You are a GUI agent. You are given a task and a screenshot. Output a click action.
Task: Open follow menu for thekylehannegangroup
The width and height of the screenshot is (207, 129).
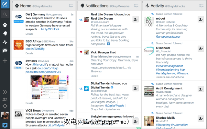pyautogui.click(x=136, y=121)
